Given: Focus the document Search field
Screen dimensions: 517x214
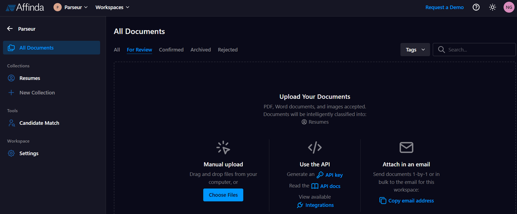Looking at the screenshot, I should pos(477,49).
